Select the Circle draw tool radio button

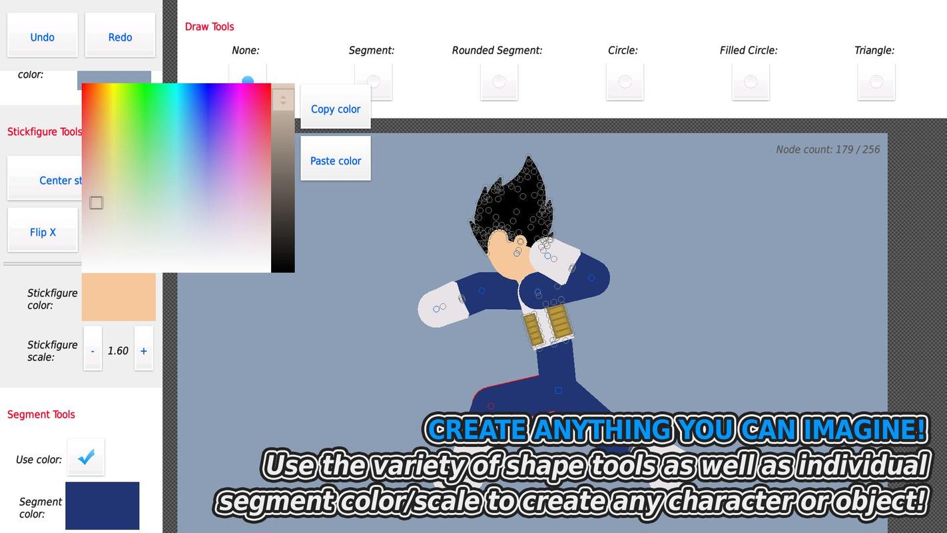(625, 82)
